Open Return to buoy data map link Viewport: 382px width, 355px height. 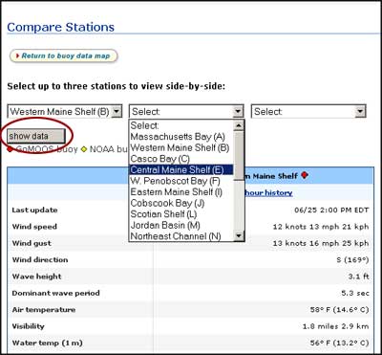pyautogui.click(x=64, y=55)
